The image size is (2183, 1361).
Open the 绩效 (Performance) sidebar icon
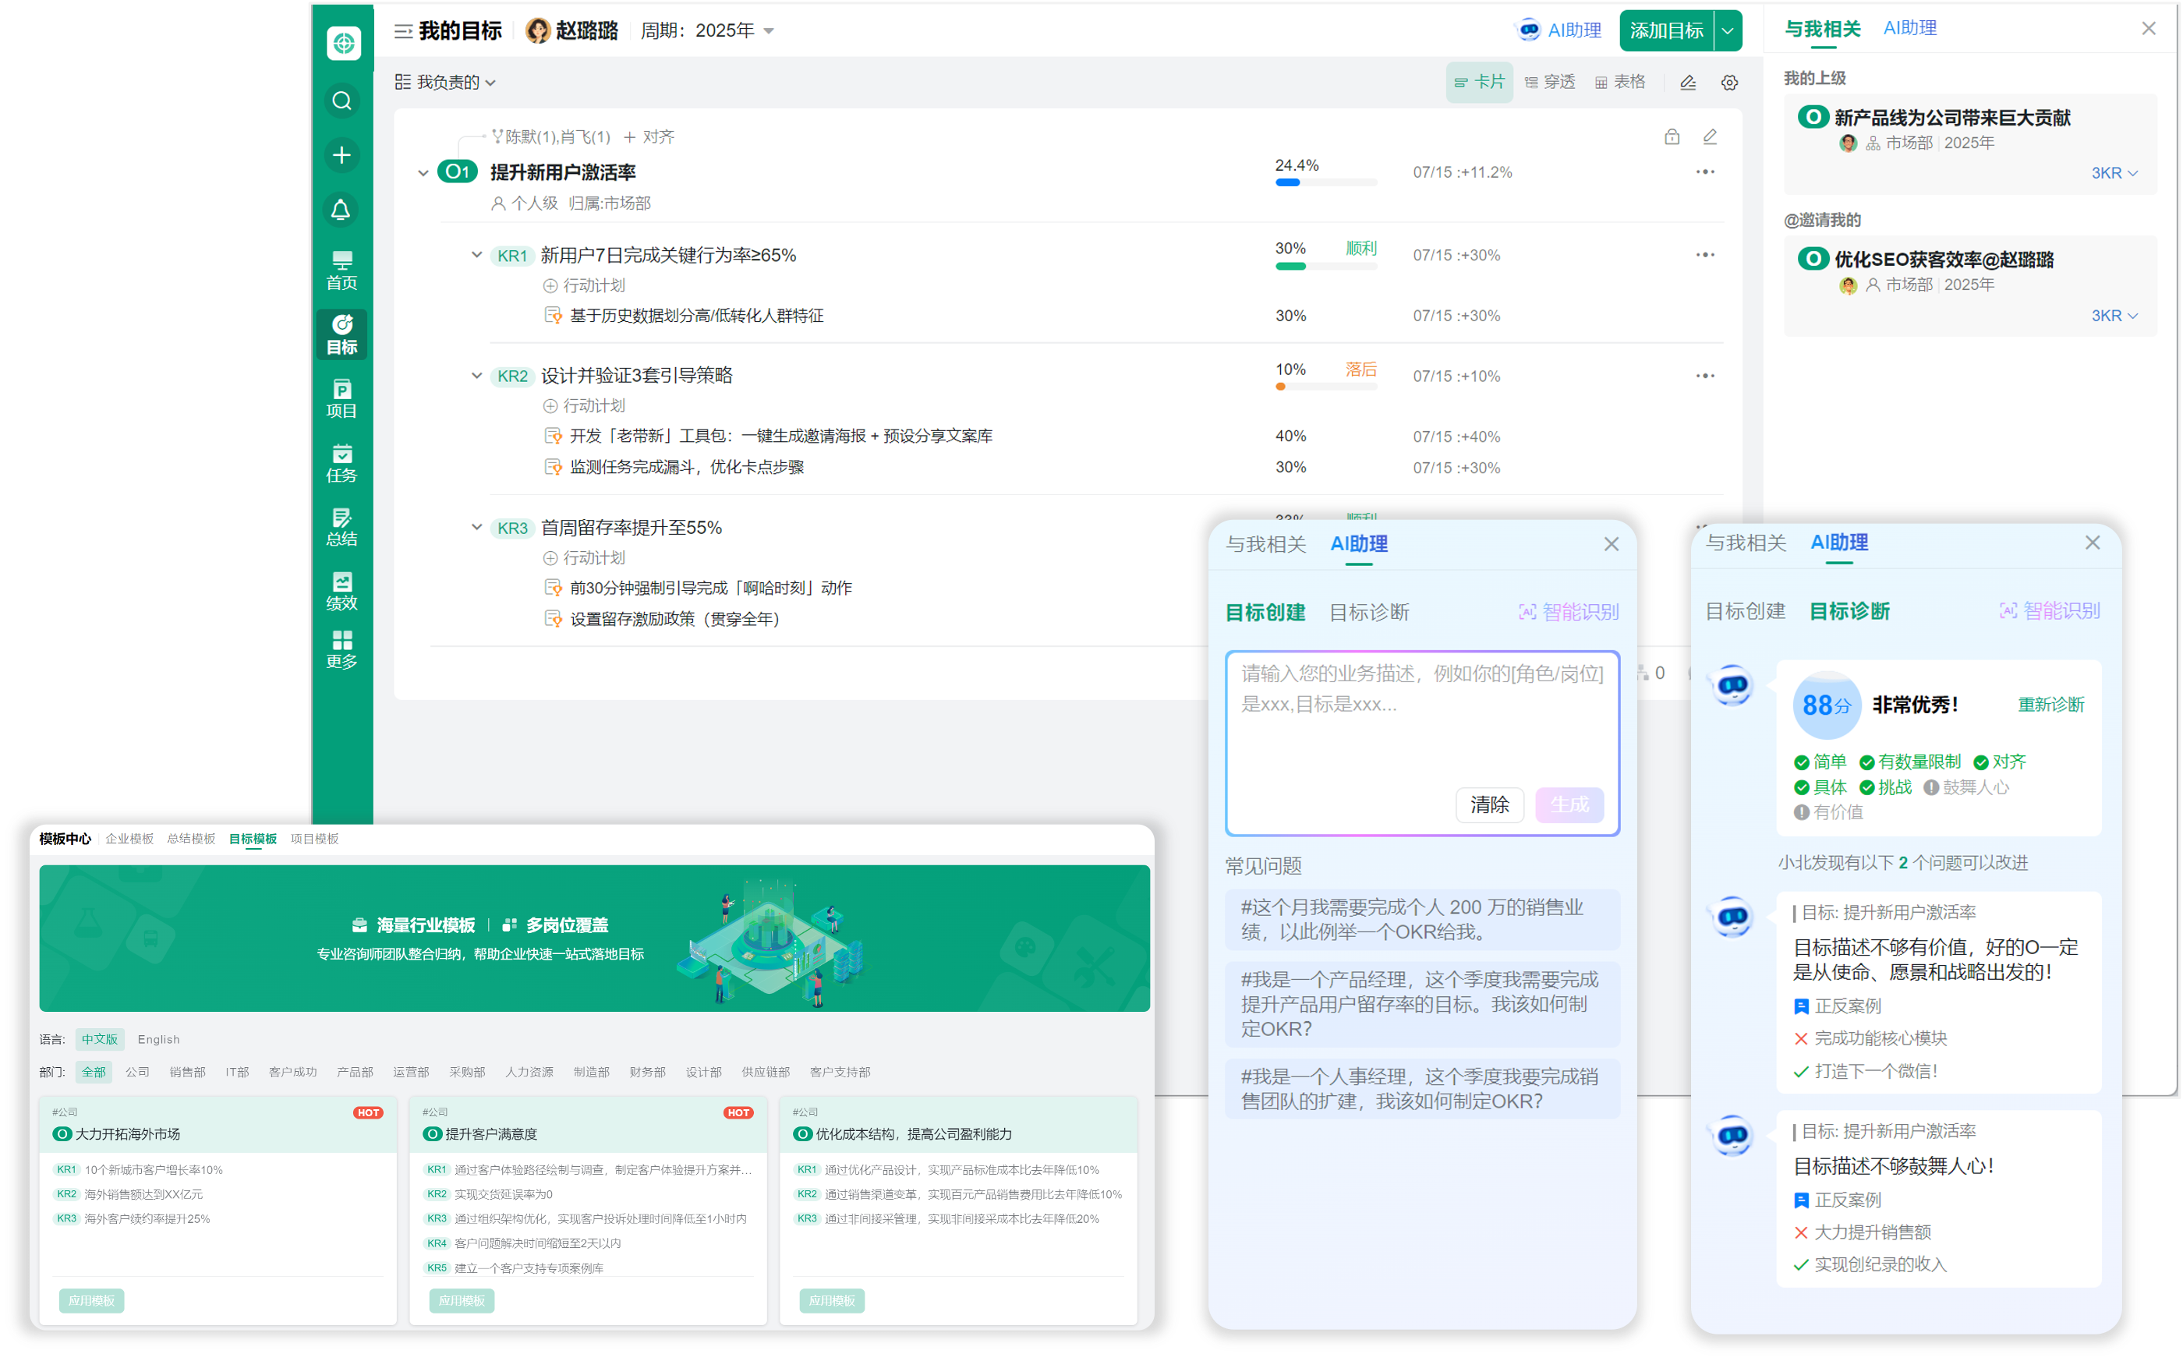(x=341, y=591)
